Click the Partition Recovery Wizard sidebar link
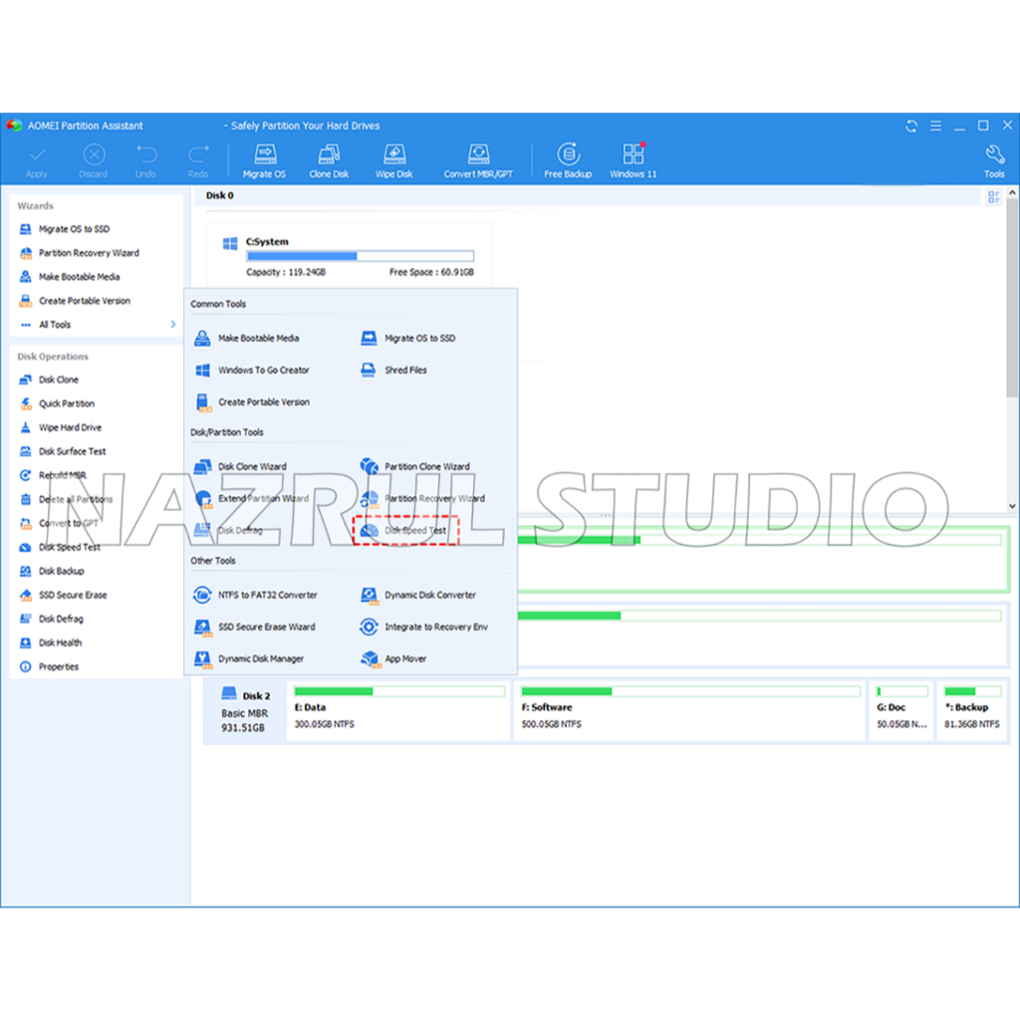Image resolution: width=1020 pixels, height=1020 pixels. 89,253
